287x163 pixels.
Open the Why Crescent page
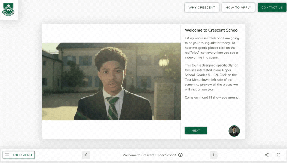point(202,8)
